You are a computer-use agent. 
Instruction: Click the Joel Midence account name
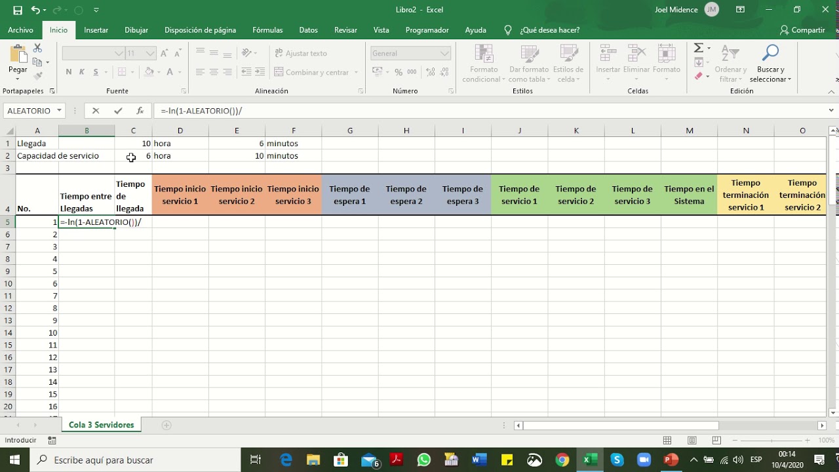(676, 10)
